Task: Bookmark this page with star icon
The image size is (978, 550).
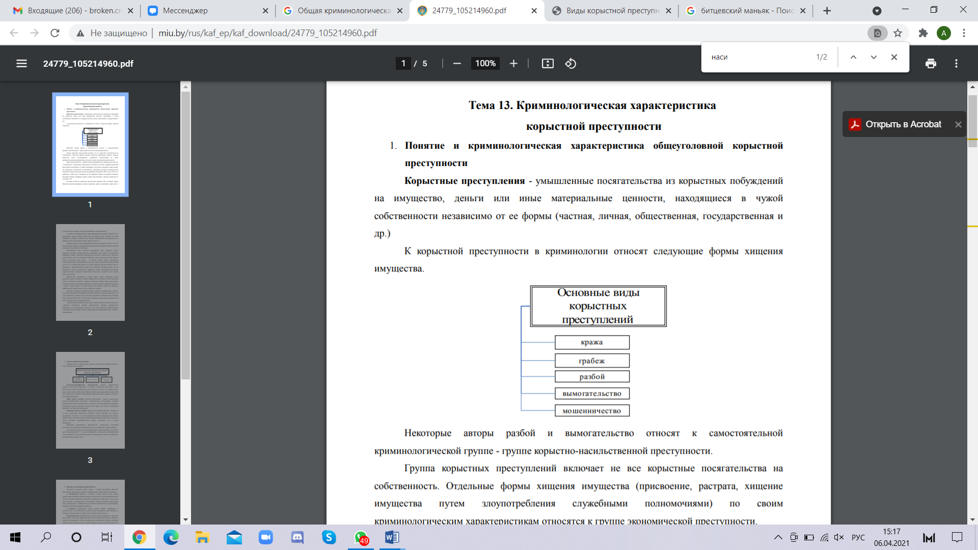Action: pos(898,33)
